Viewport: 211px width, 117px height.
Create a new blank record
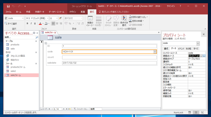pyautogui.click(x=70, y=109)
